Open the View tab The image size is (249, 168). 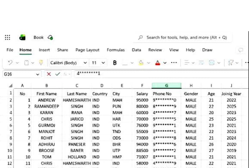(x=174, y=50)
